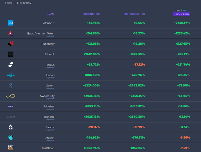
Task: Click Buy Instantly under Edgeless
Action: point(51,109)
